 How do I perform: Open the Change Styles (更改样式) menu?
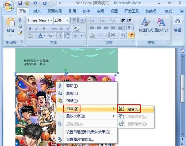[x=161, y=27]
